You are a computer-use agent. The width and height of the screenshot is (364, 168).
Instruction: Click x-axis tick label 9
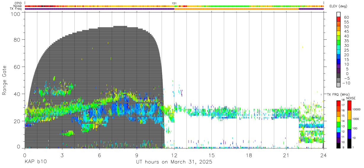pyautogui.click(x=137, y=155)
